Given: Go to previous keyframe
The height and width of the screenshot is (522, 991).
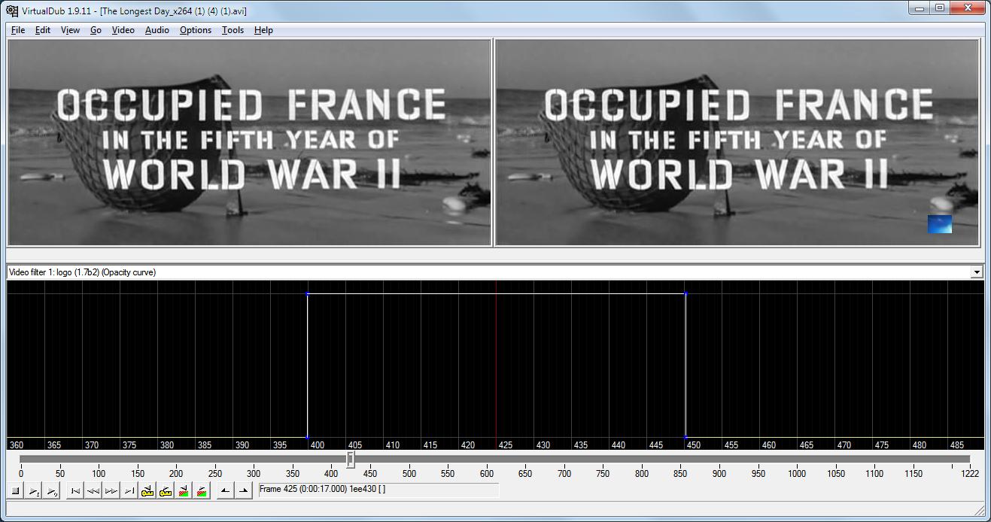Looking at the screenshot, I should coord(147,491).
